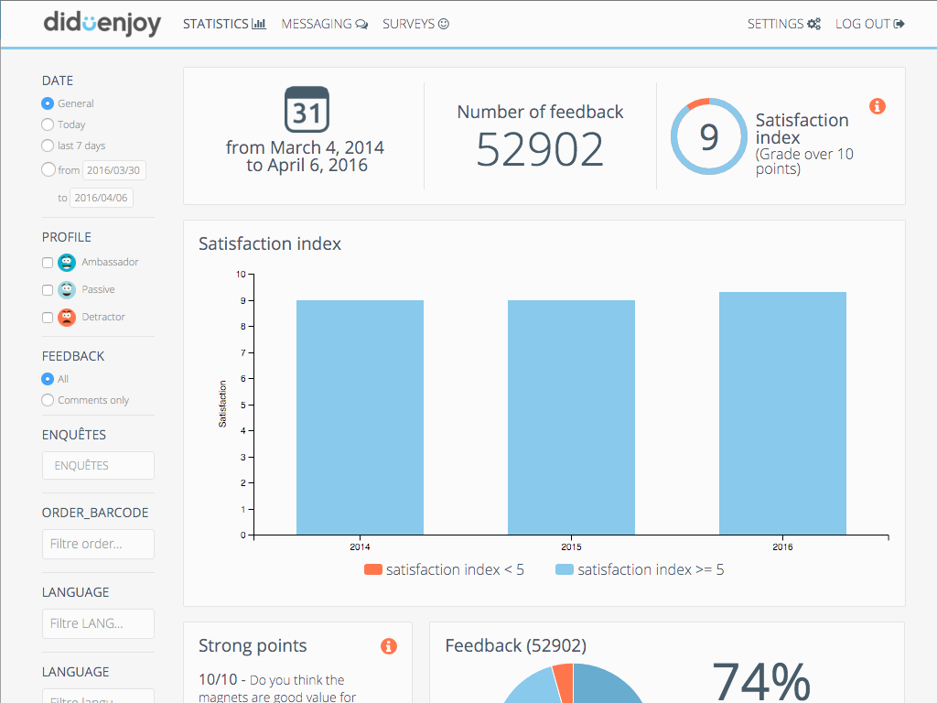Select Comments only feedback filter
Viewport: 937px width, 703px height.
[46, 400]
